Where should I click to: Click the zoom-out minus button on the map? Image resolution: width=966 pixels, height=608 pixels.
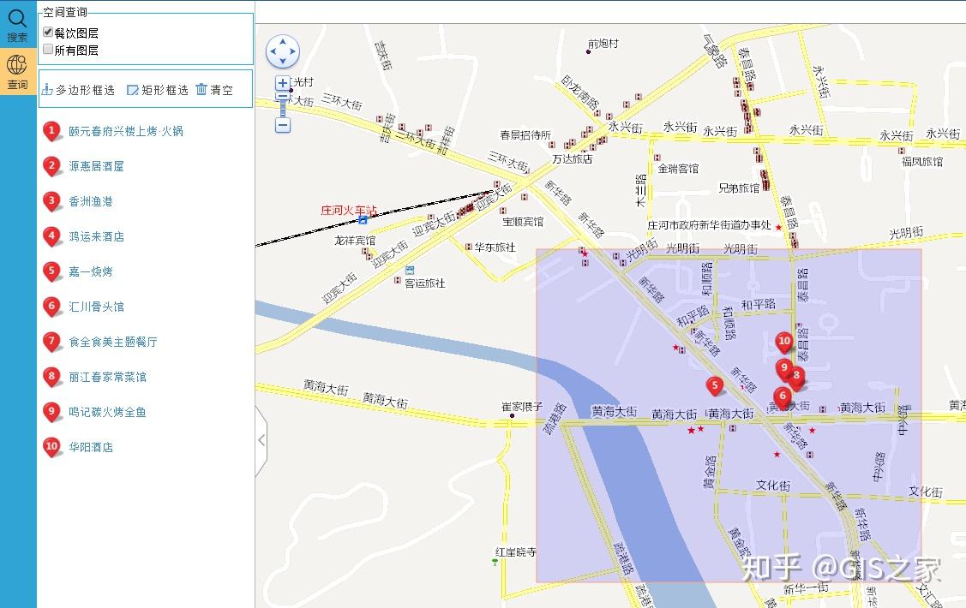coord(282,125)
